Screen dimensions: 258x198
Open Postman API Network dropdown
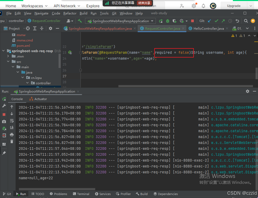pos(67,6)
